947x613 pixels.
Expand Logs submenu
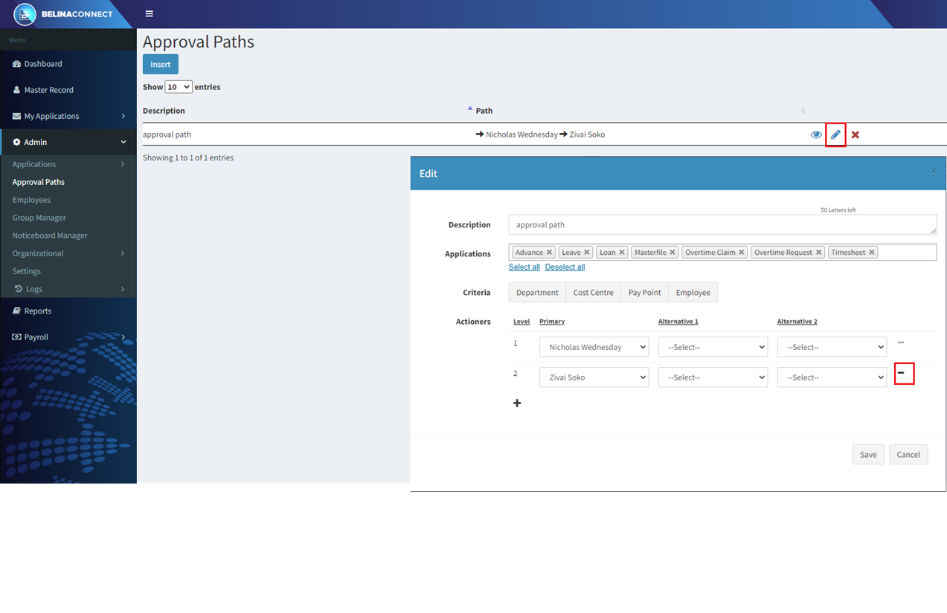[68, 289]
